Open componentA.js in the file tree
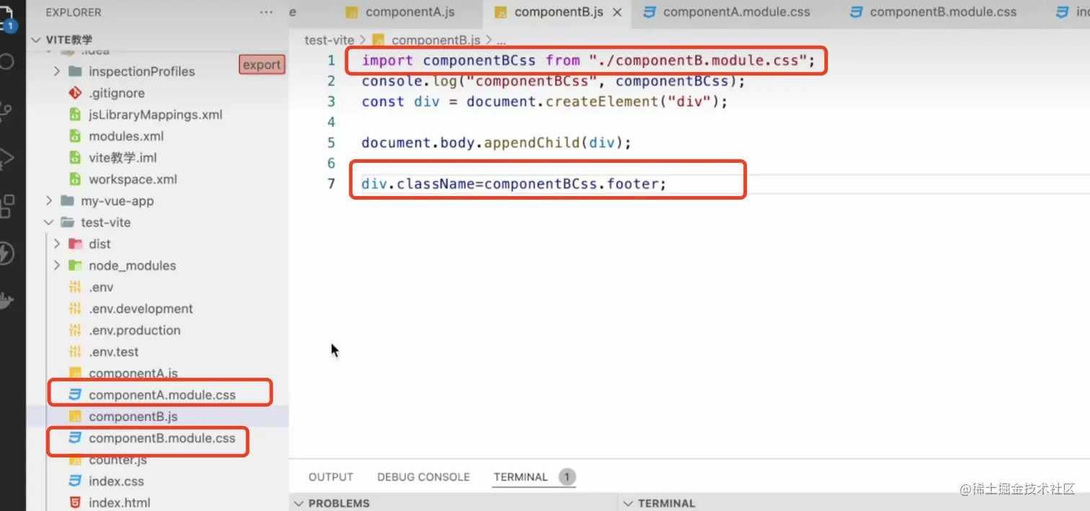Screen dimensions: 1090x511 pos(133,373)
